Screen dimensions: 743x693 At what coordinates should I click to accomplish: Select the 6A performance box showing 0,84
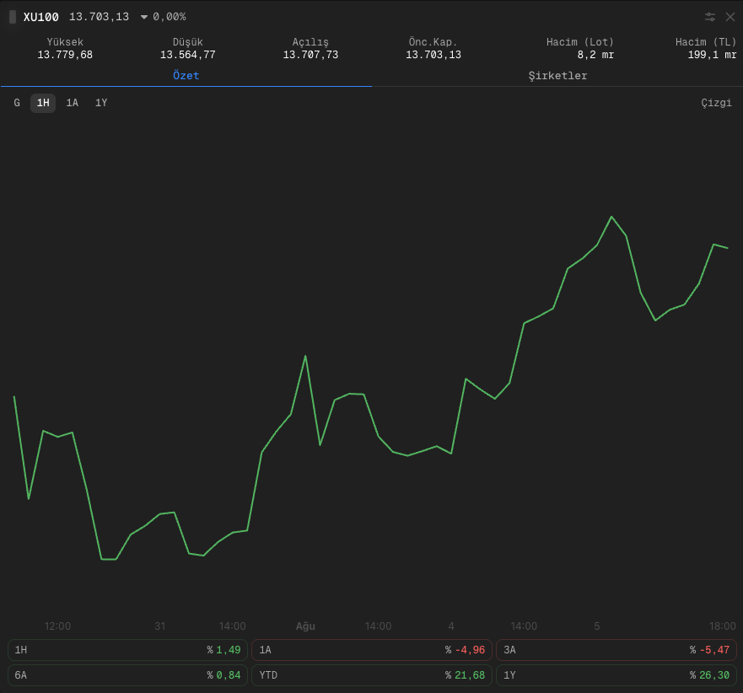[127, 675]
